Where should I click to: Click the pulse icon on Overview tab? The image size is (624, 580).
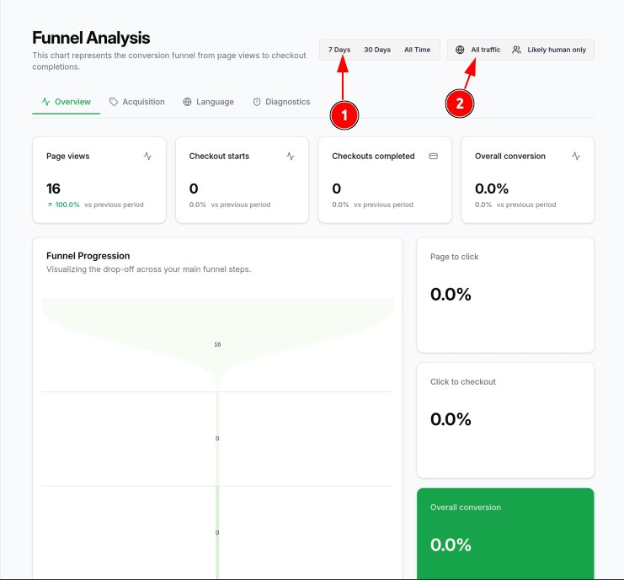[x=45, y=102]
